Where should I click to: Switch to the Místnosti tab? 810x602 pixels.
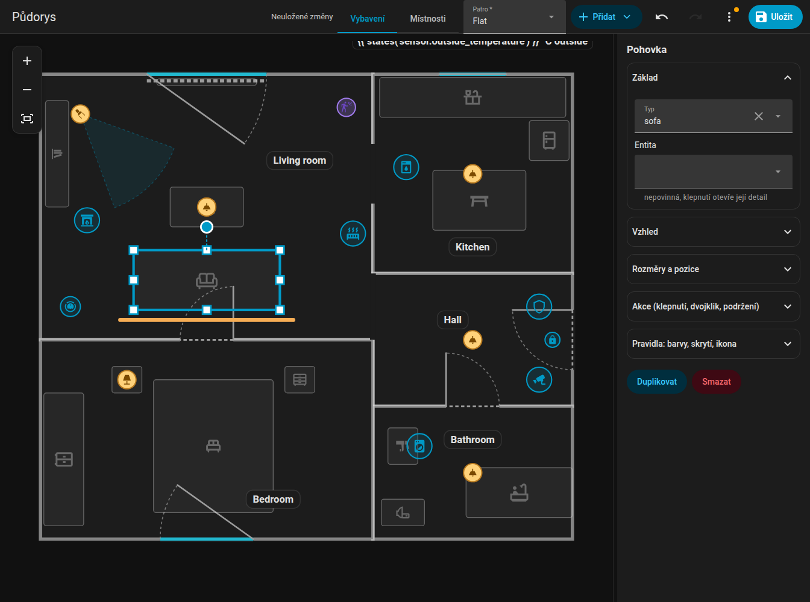point(428,19)
